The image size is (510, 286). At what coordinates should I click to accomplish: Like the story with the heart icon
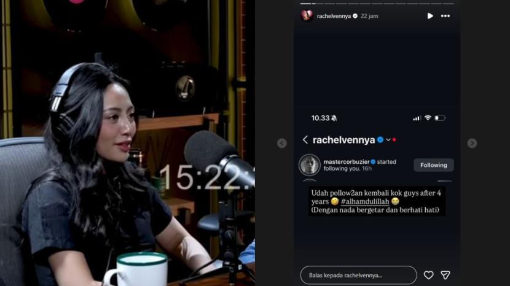coord(429,276)
